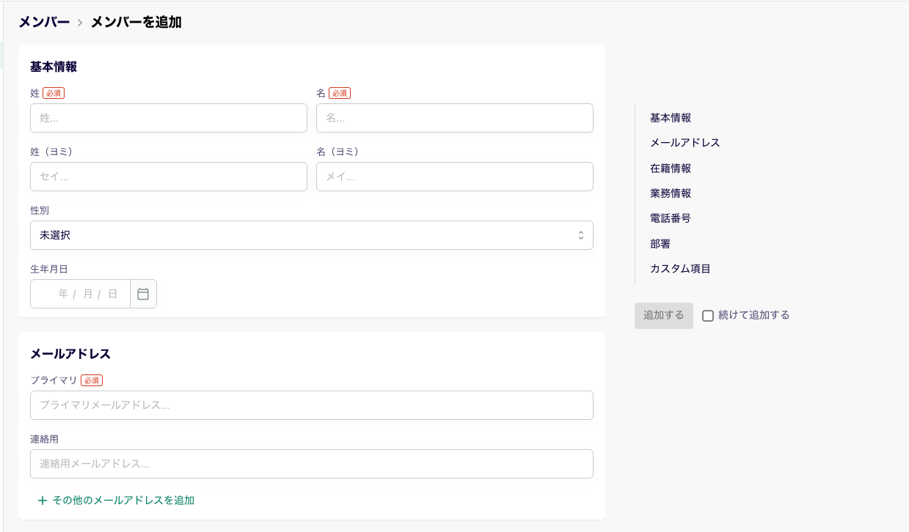Go to メンバー breadcrumb link
This screenshot has height=532, width=909.
click(44, 22)
